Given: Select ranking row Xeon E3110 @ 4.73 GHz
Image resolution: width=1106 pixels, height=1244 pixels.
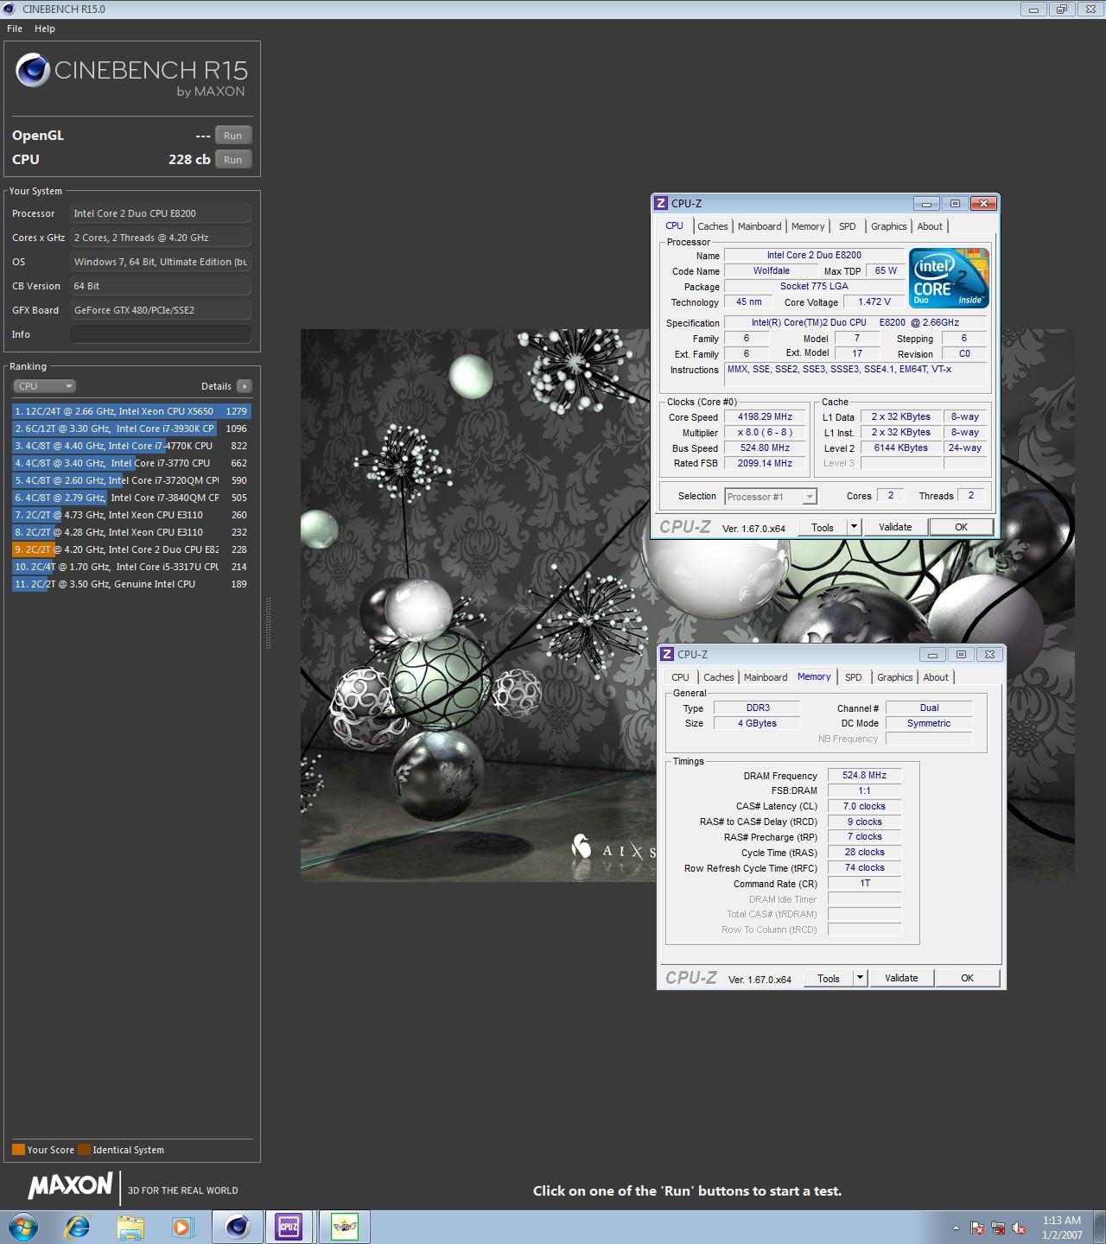Looking at the screenshot, I should tap(131, 515).
